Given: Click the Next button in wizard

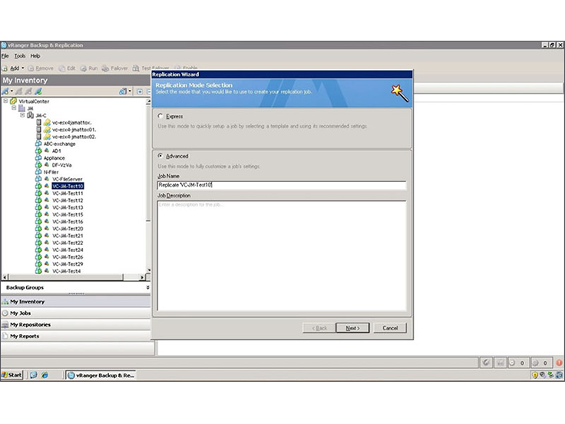Looking at the screenshot, I should pyautogui.click(x=352, y=328).
